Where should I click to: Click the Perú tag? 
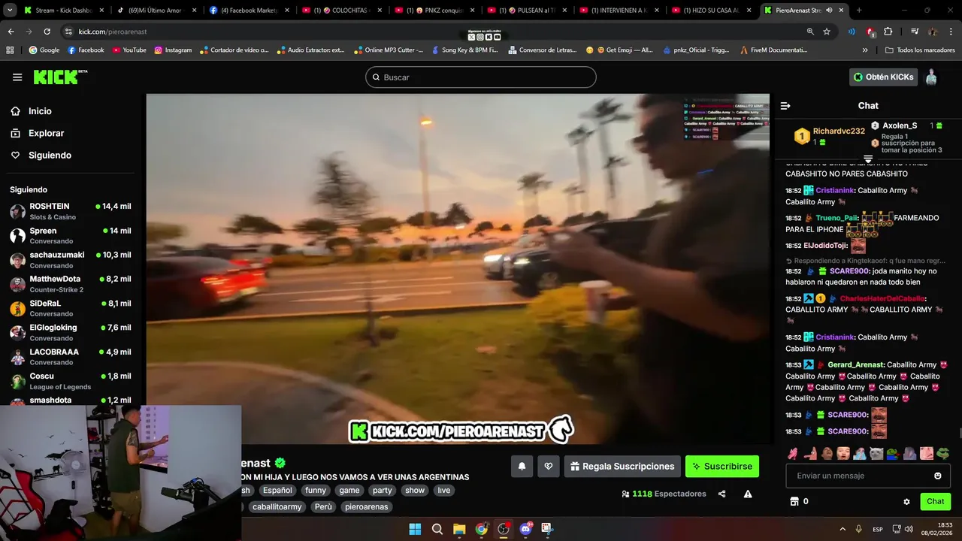[x=323, y=507]
